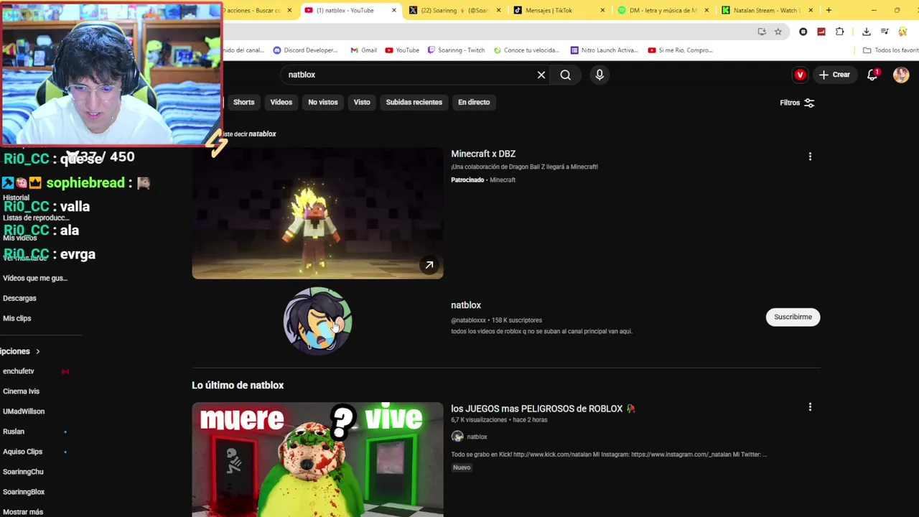Open the natblox channel name link

tap(466, 305)
